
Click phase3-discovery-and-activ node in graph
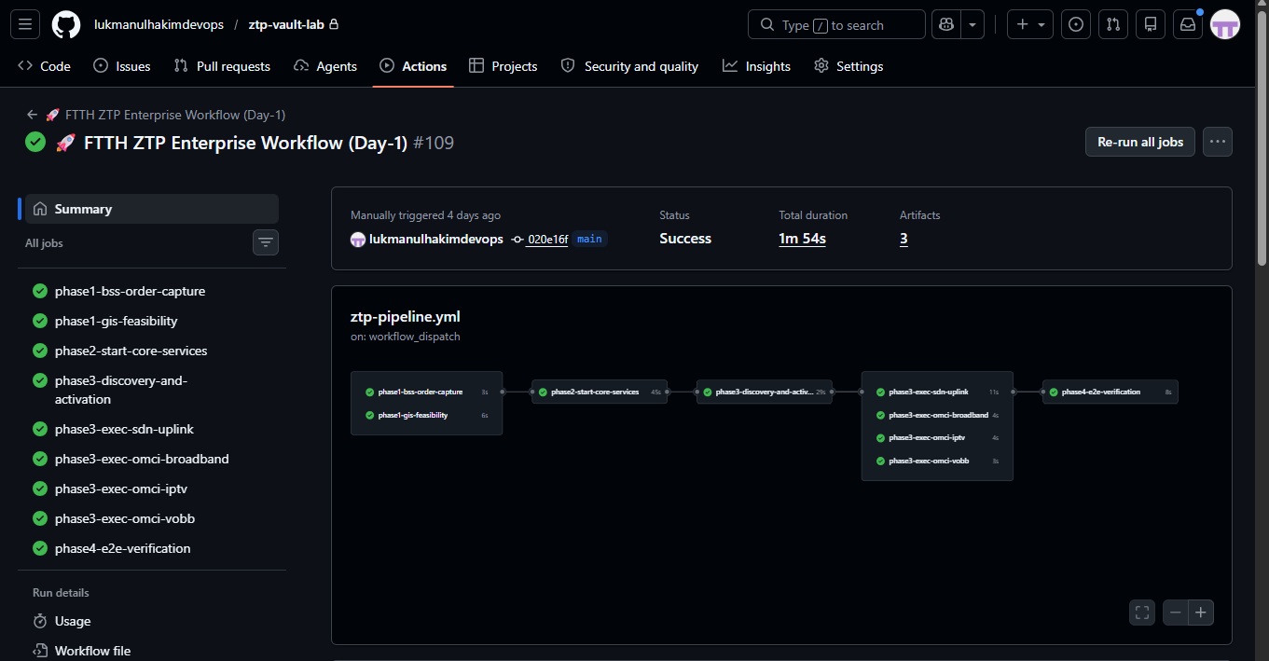pos(765,392)
